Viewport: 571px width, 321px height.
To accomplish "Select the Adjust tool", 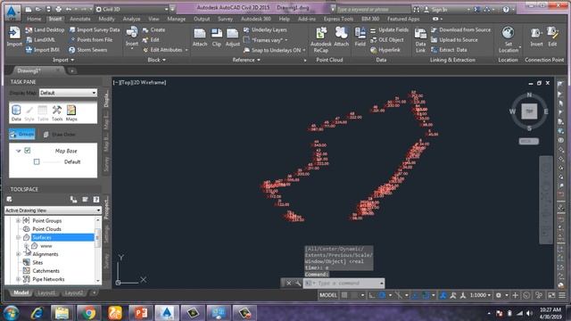I will (x=232, y=37).
